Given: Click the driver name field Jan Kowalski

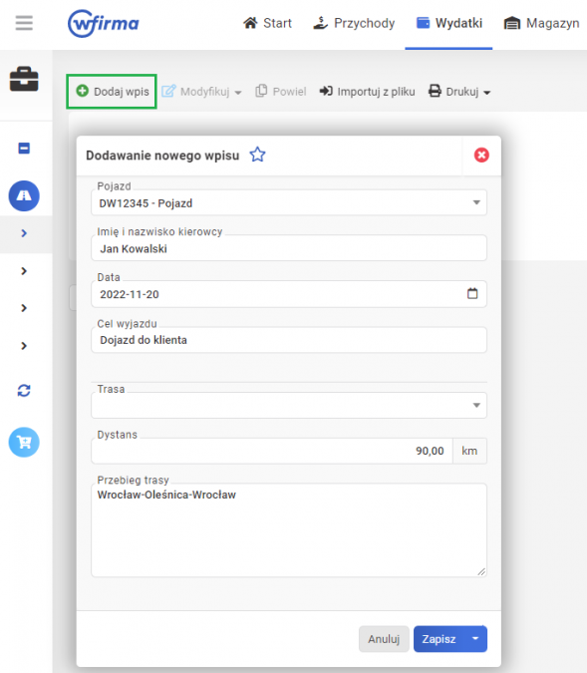Looking at the screenshot, I should (289, 248).
